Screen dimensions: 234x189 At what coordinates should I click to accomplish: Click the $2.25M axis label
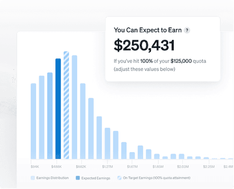[209, 167]
